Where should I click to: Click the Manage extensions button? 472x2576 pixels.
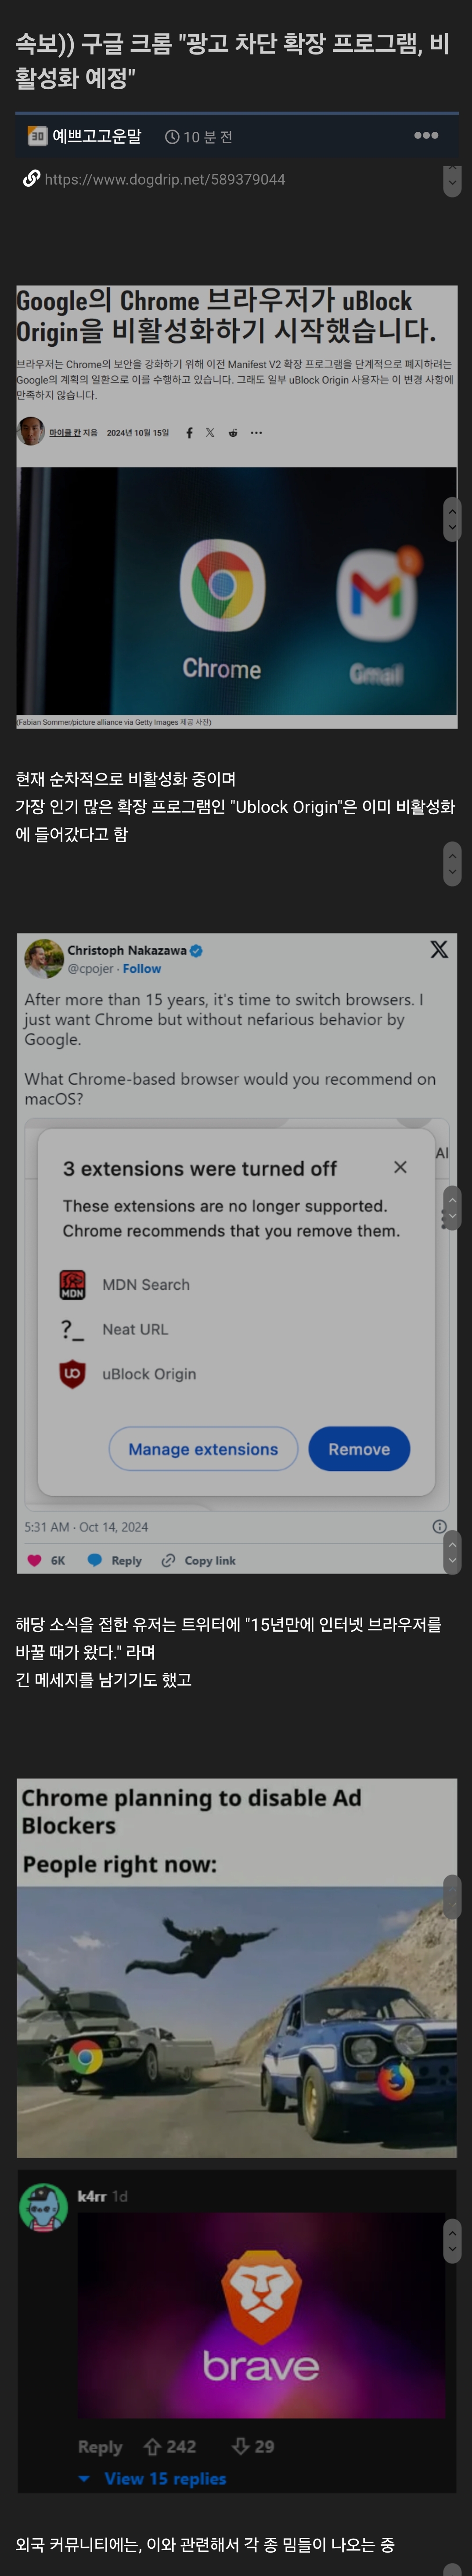[203, 1449]
